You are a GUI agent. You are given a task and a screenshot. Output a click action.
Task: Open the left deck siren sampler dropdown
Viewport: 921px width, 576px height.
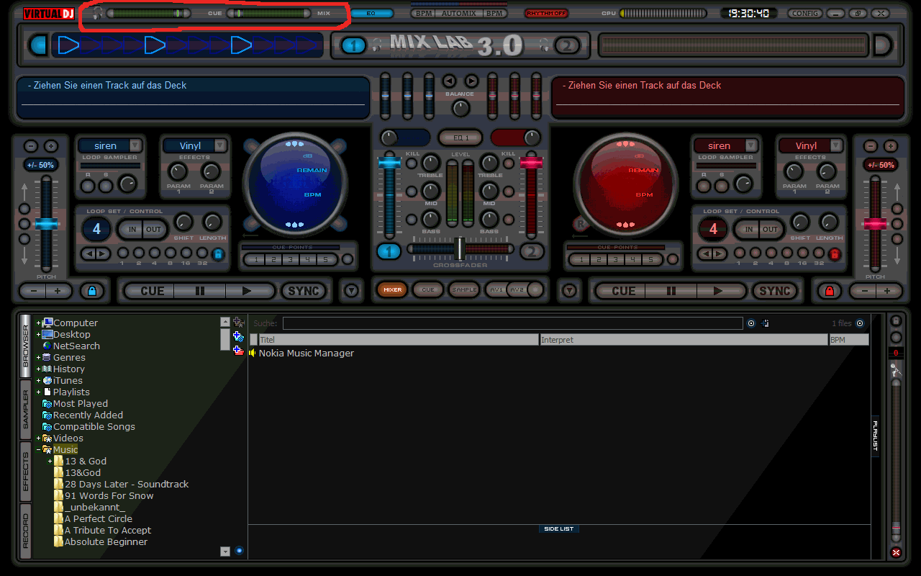[x=135, y=145]
